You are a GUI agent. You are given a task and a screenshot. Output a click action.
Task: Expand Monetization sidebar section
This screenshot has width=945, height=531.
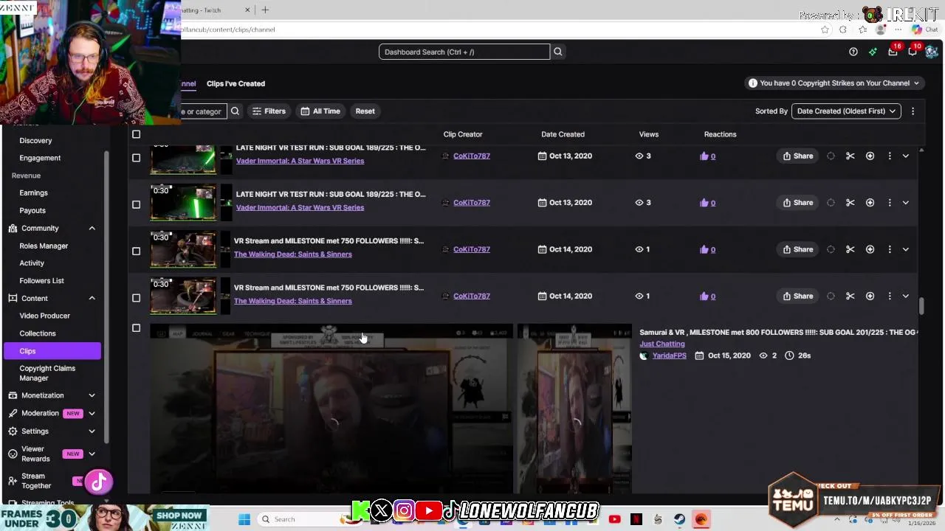click(92, 395)
